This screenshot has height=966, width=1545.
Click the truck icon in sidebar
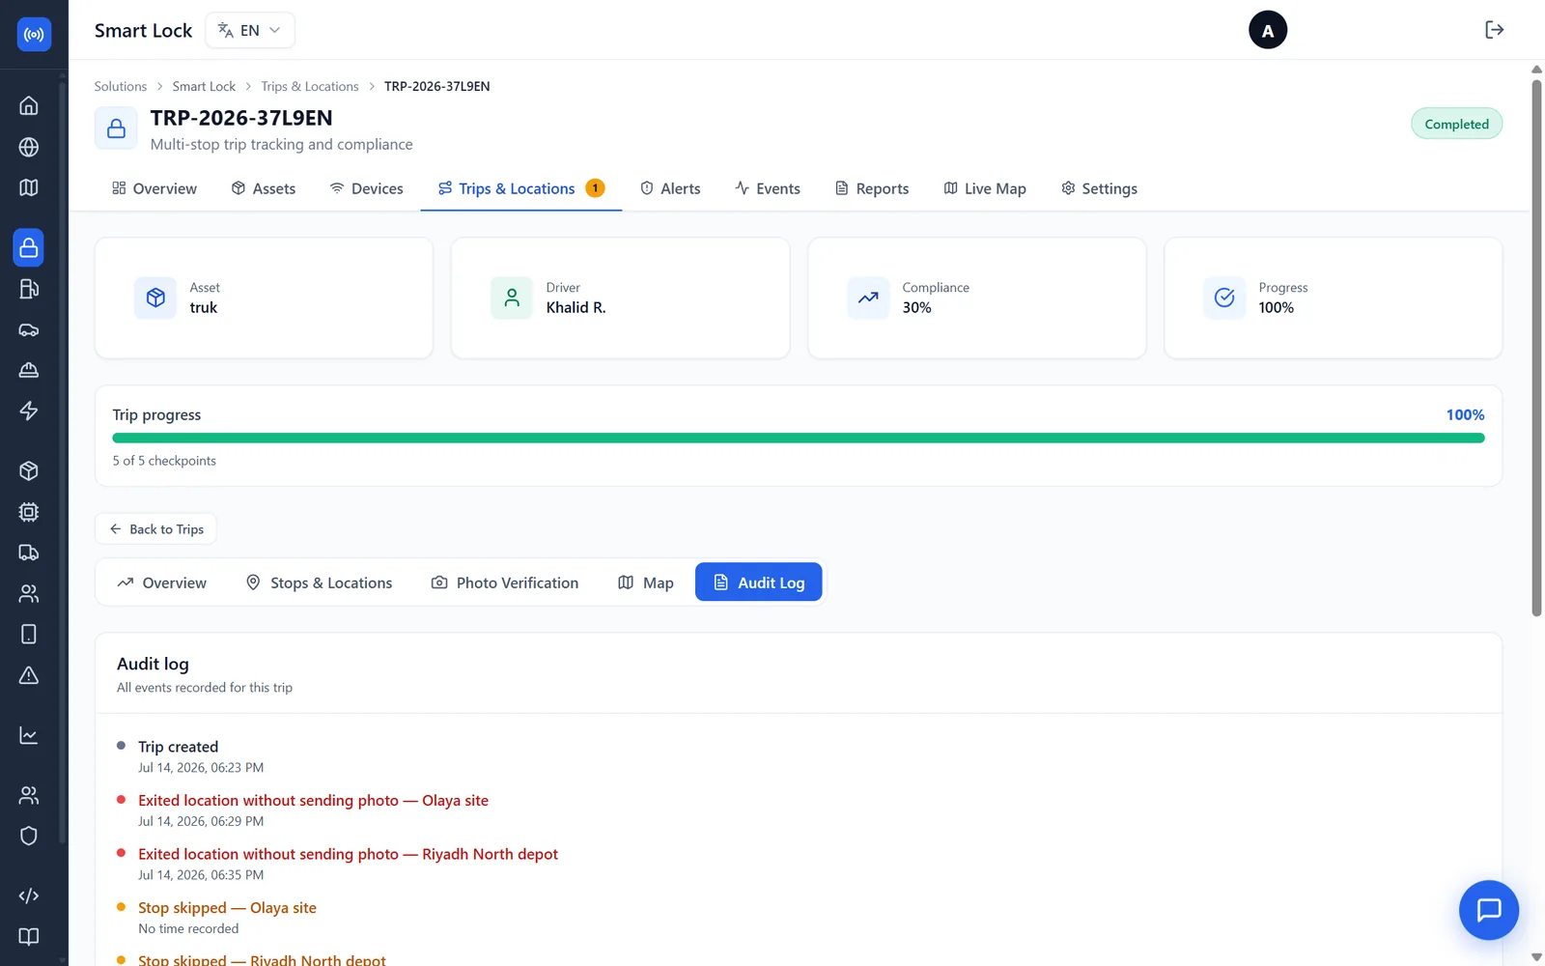29,553
